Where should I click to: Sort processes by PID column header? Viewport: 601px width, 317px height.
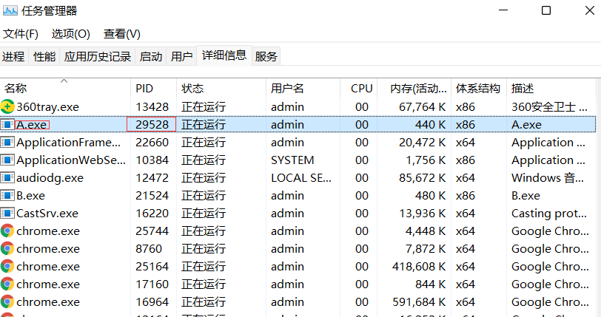pyautogui.click(x=144, y=88)
